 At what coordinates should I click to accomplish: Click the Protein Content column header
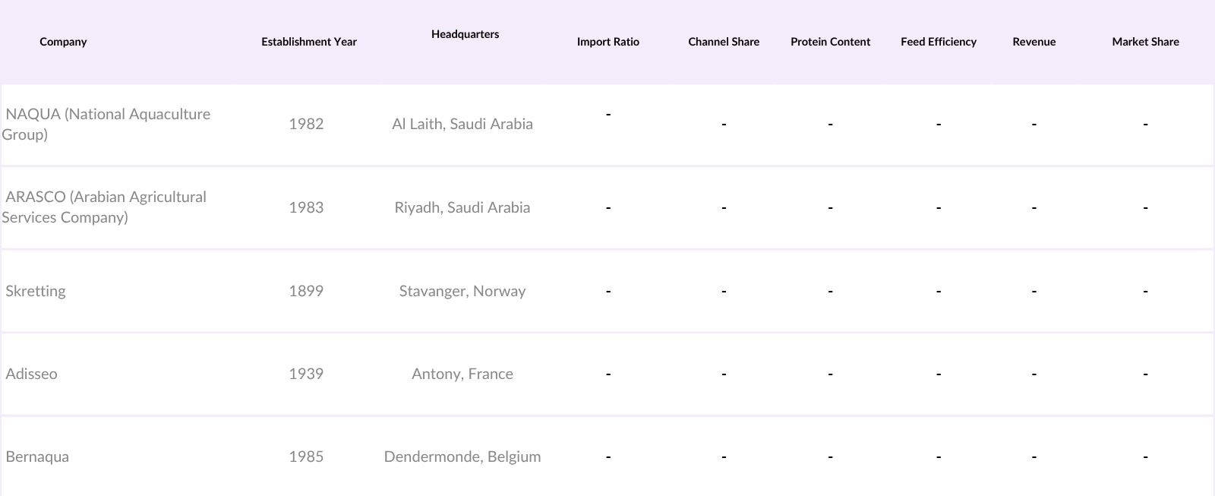(830, 42)
